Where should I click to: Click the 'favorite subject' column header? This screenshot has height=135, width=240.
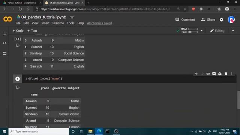click(x=66, y=88)
